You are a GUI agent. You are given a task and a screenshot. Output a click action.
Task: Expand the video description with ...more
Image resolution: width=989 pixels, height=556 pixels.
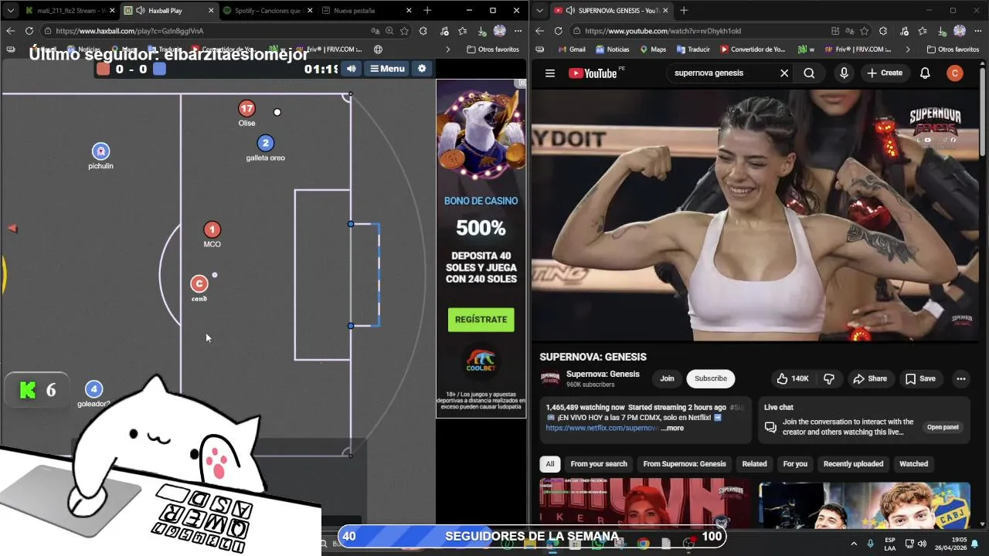point(672,428)
